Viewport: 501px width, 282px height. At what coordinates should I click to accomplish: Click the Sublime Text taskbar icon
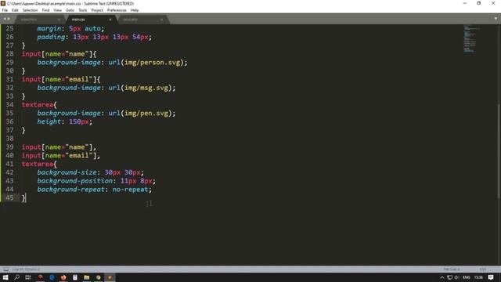(x=110, y=277)
